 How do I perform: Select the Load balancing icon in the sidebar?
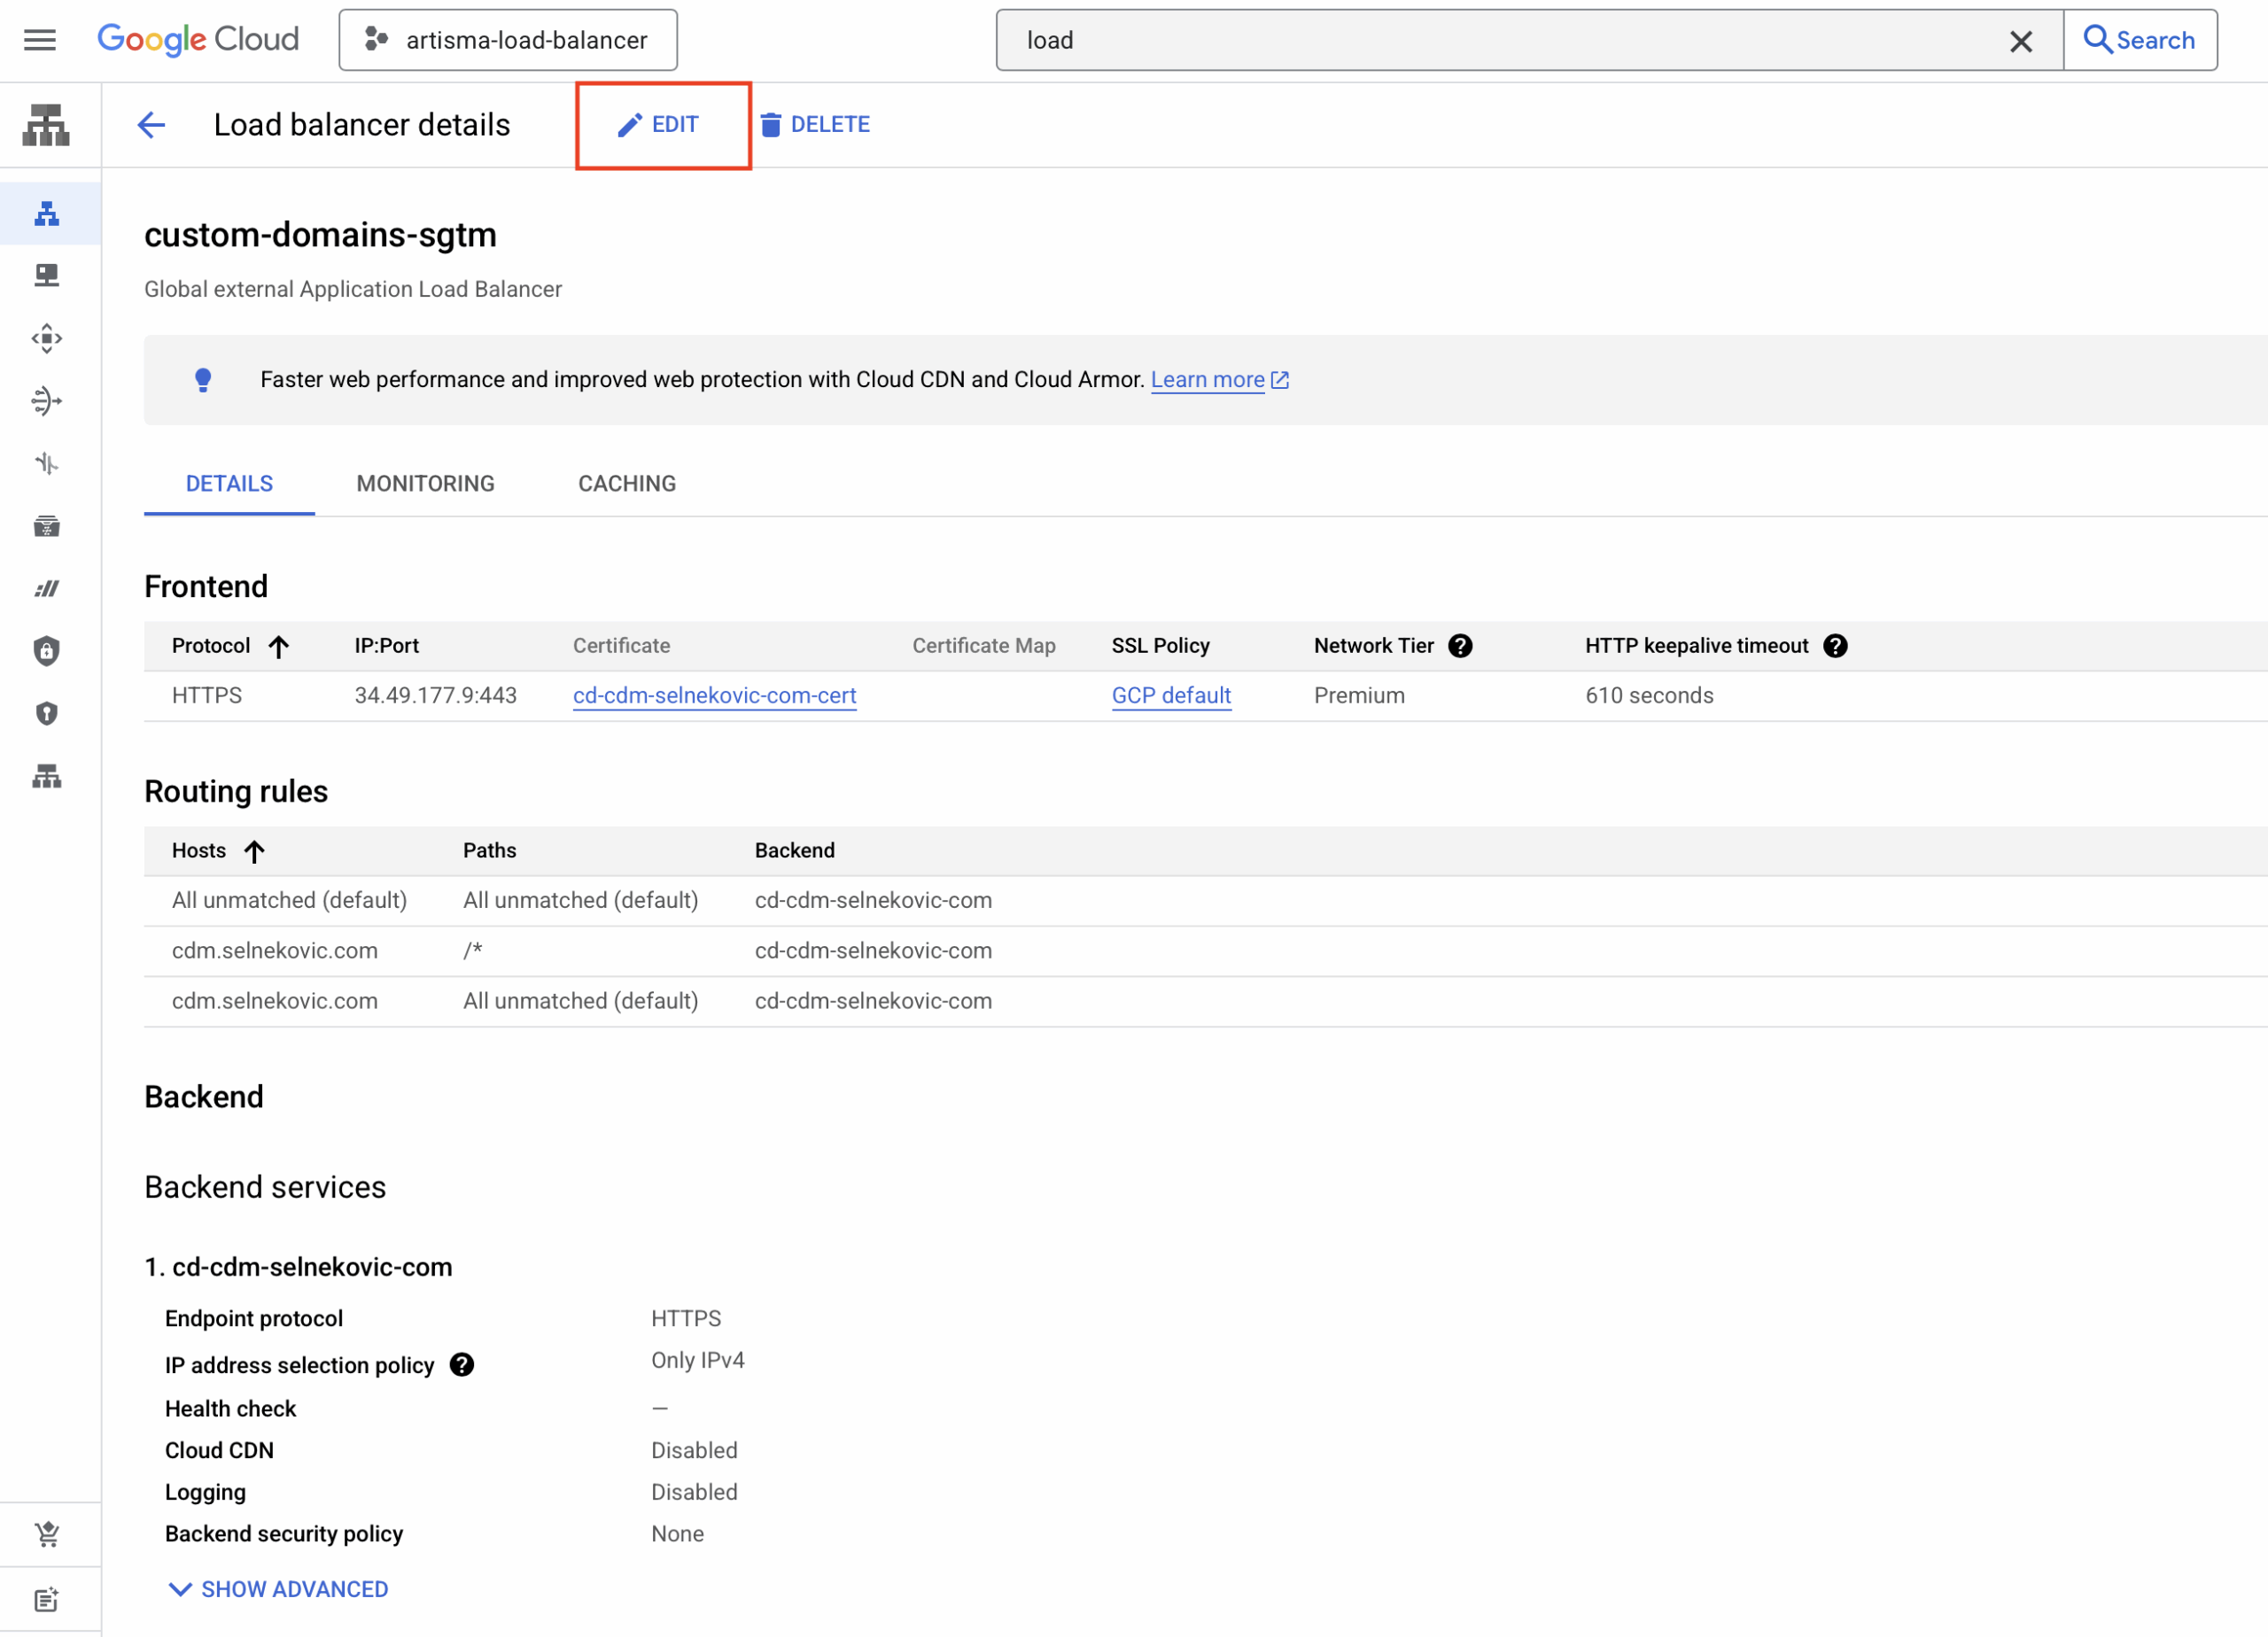pyautogui.click(x=47, y=213)
